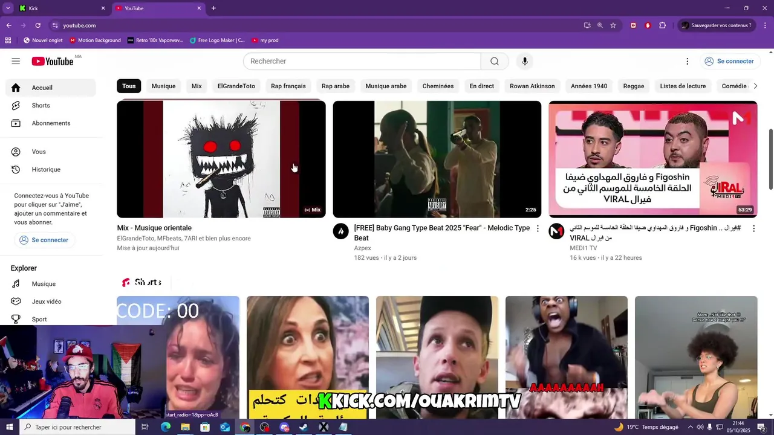The width and height of the screenshot is (774, 435).
Task: Click Windows taskbar search box
Action: pos(77,427)
